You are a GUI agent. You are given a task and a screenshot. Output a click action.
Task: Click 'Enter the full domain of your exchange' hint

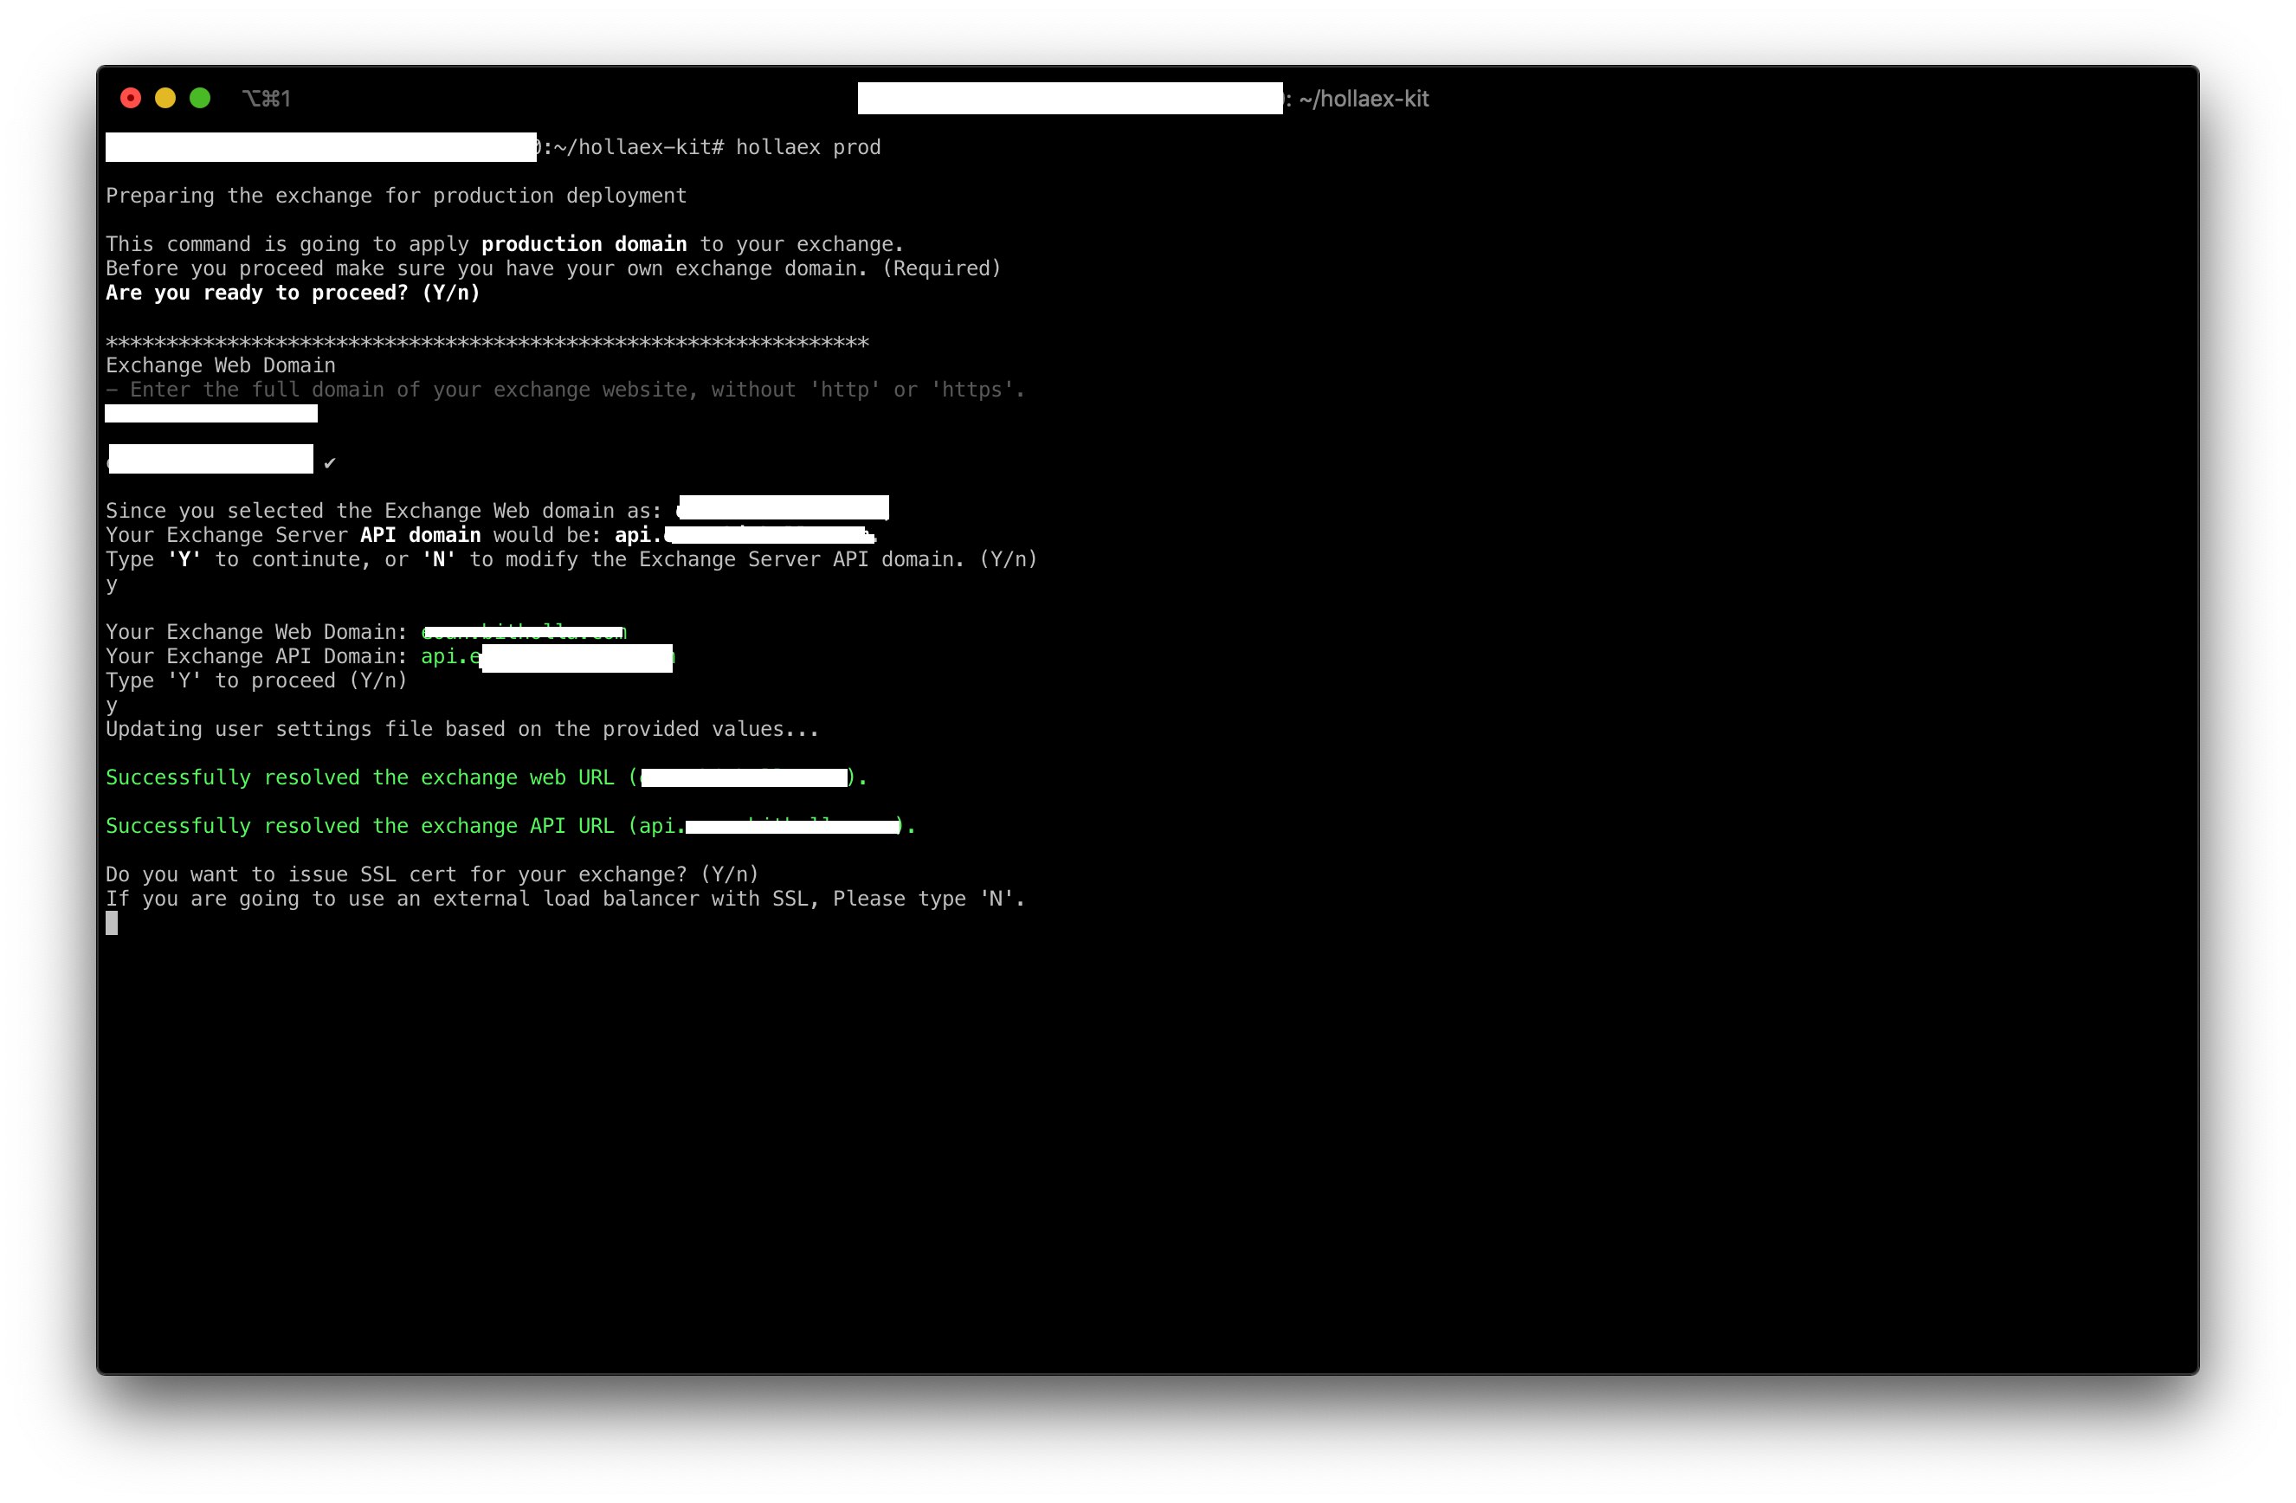[x=565, y=390]
